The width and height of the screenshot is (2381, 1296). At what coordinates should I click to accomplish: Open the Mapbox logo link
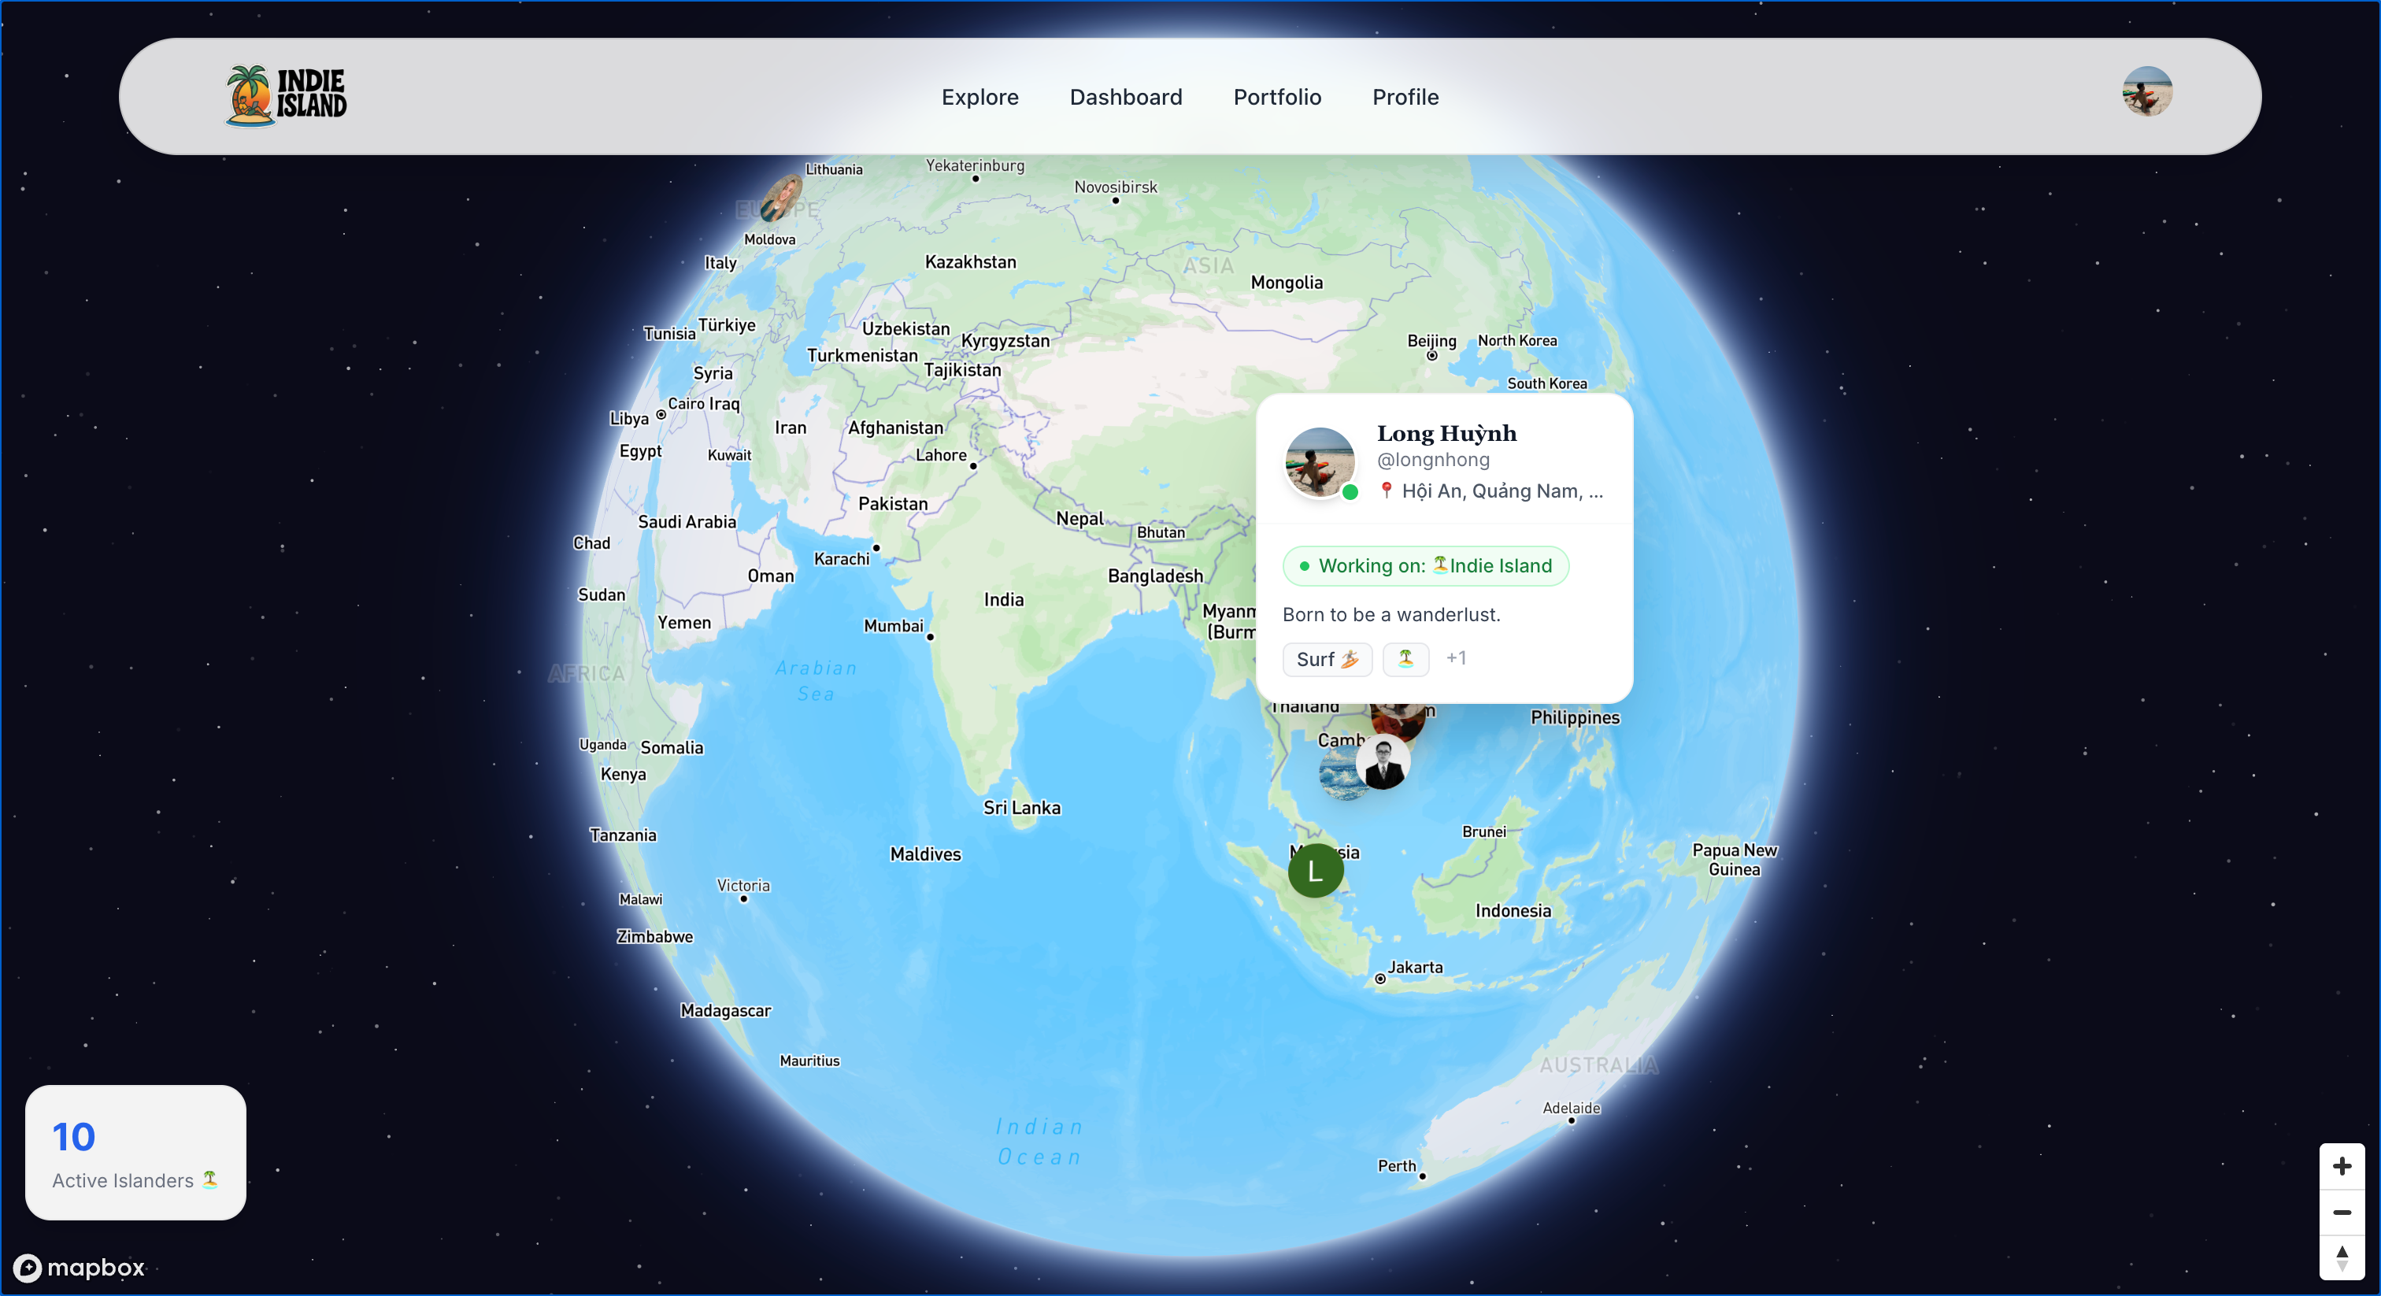[x=80, y=1266]
